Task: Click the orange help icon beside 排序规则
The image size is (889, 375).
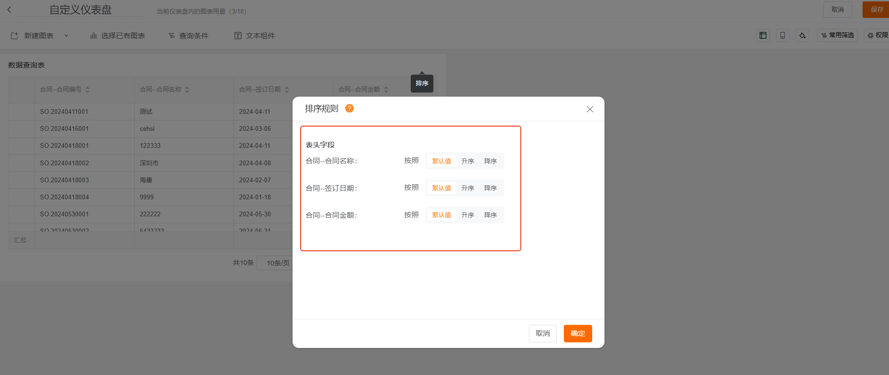Action: tap(349, 108)
